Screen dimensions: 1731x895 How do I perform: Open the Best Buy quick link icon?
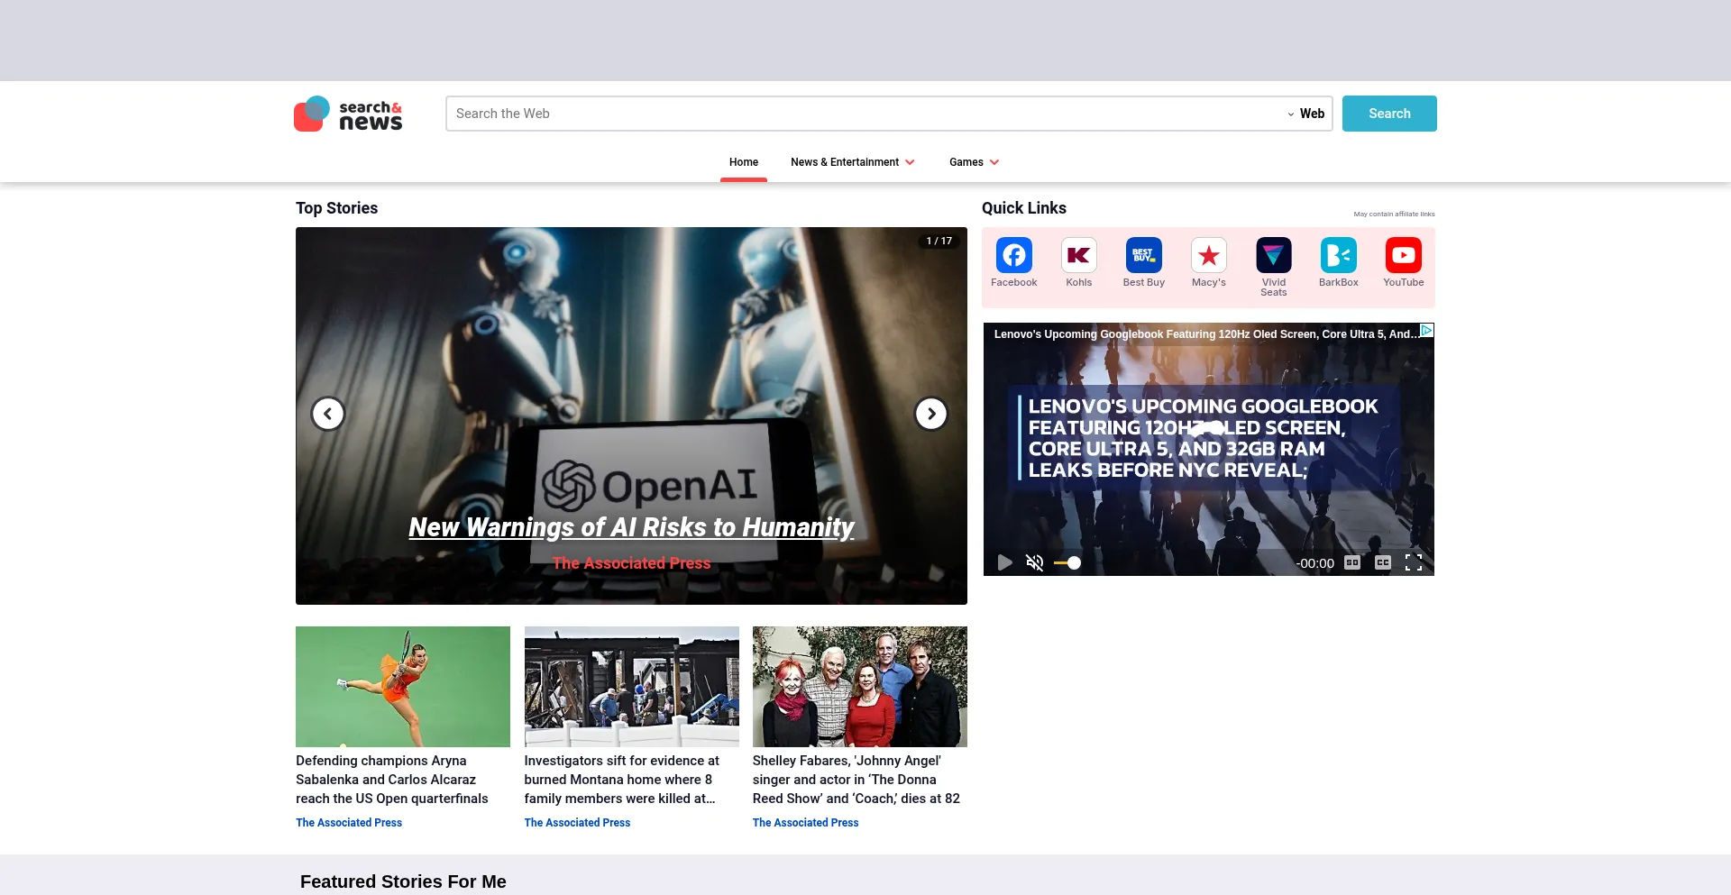tap(1143, 255)
